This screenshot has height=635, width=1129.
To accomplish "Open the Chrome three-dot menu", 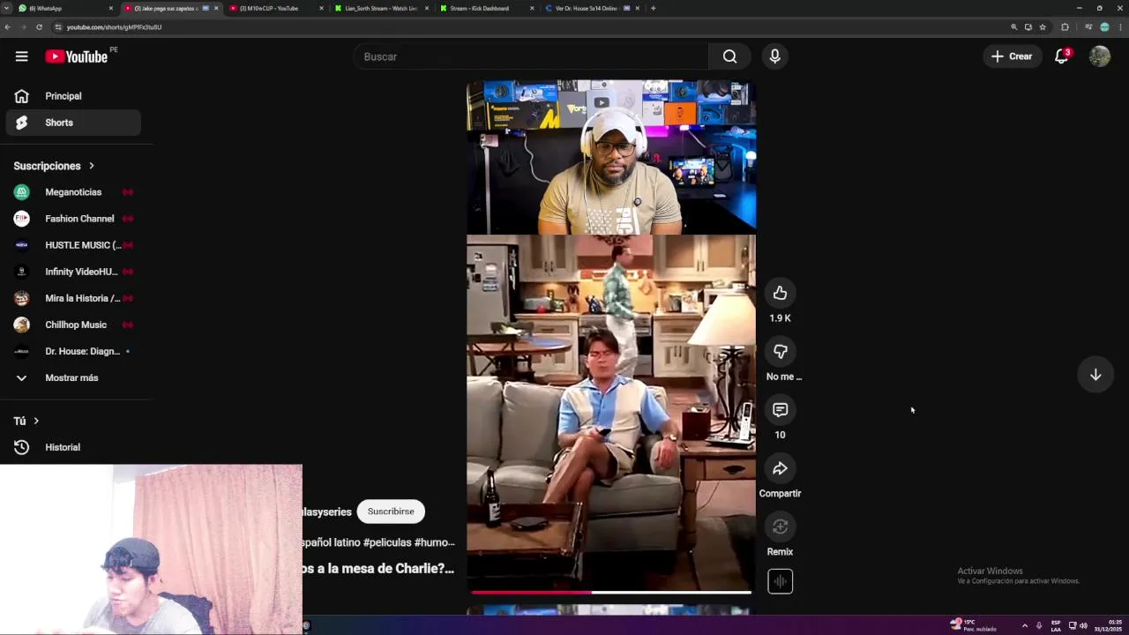I will (x=1120, y=27).
